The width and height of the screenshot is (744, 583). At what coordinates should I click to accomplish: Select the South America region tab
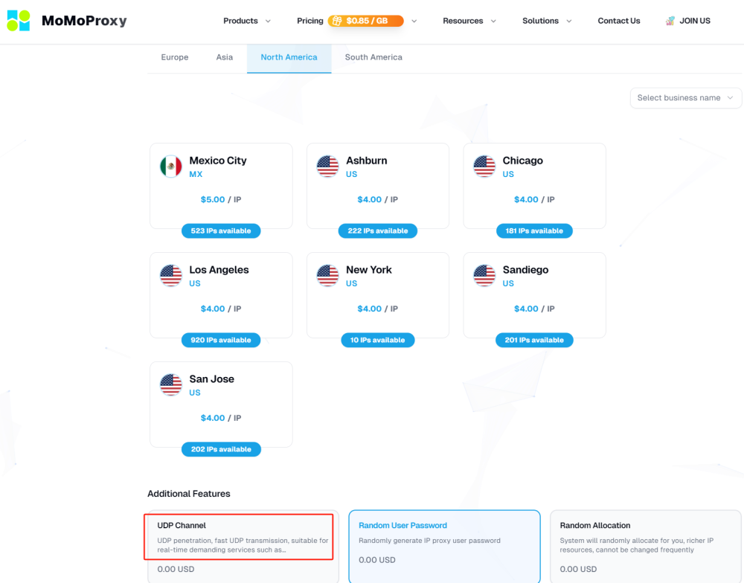[373, 57]
